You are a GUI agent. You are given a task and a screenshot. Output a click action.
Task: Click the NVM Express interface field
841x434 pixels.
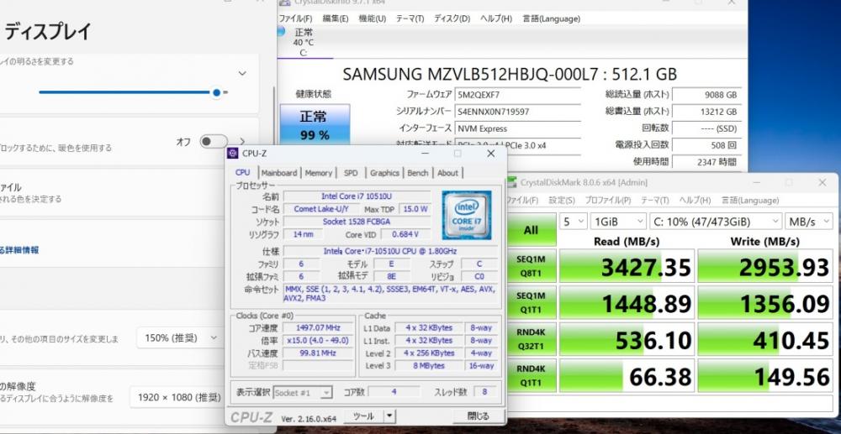tap(517, 128)
